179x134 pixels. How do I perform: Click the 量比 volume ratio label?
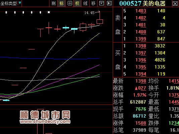click(x=154, y=116)
